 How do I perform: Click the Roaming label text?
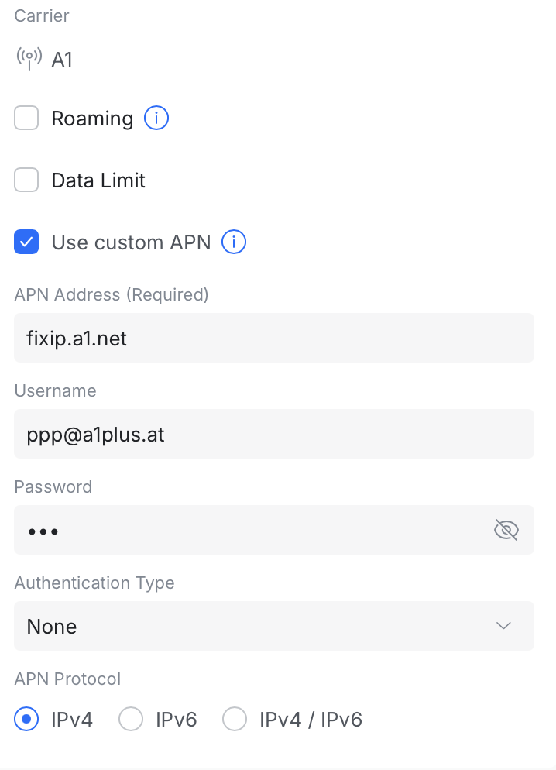coord(92,119)
